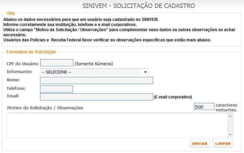Viewport: 244px width, 153px height.
Task: Click the Formulário de Solicitação legend
Action: tap(31, 52)
